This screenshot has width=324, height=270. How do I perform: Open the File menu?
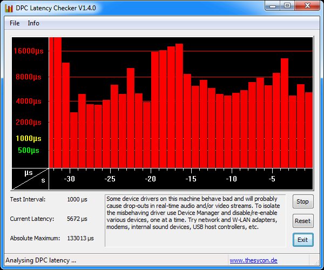[15, 23]
